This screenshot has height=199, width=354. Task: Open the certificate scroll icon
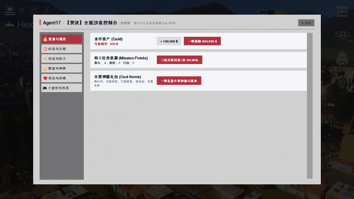342,35
